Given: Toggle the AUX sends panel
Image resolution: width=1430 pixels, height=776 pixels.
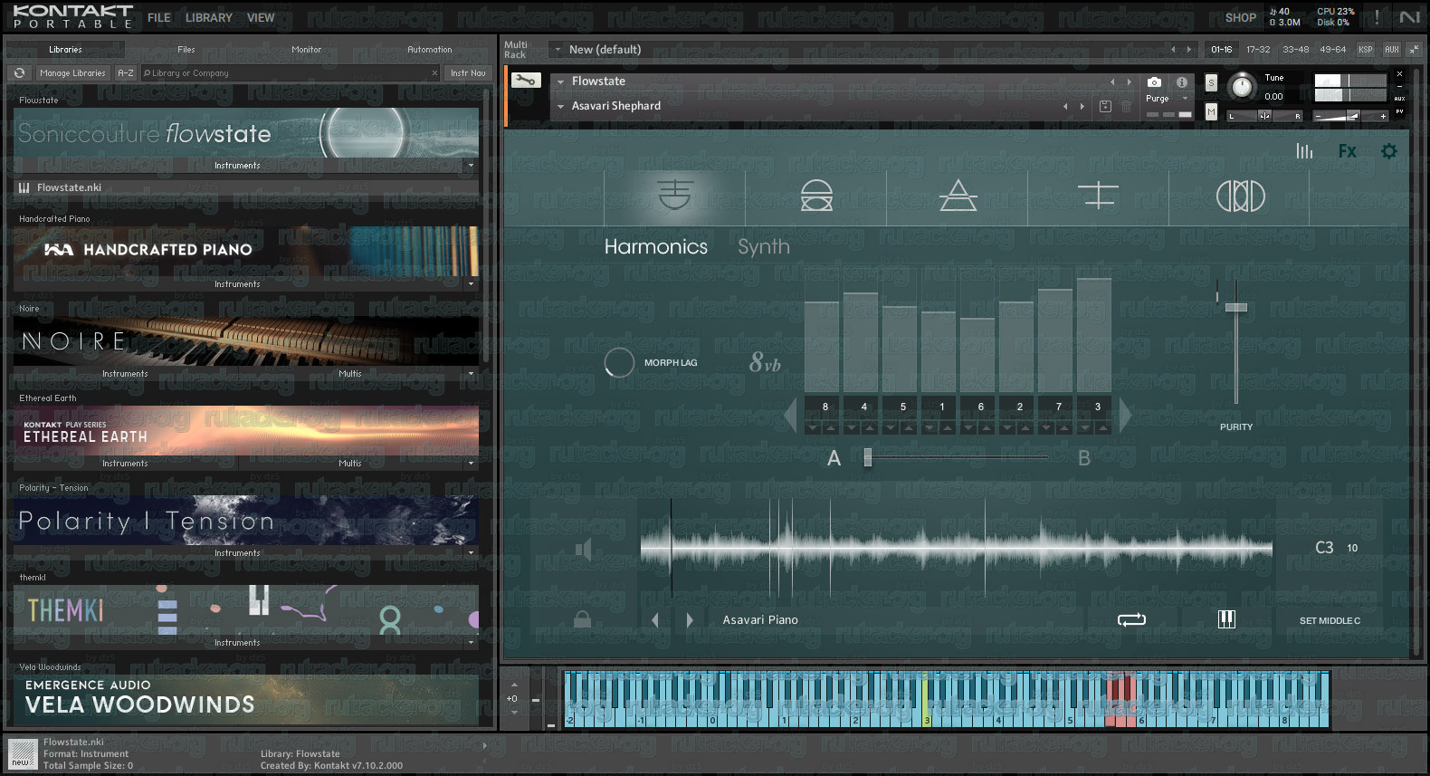Looking at the screenshot, I should coord(1392,49).
